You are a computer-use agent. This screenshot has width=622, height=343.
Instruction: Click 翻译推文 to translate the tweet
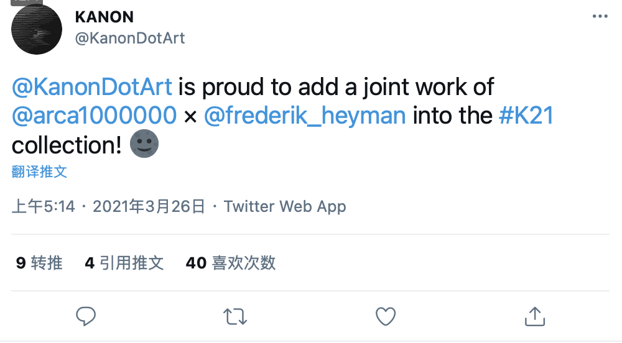point(39,172)
